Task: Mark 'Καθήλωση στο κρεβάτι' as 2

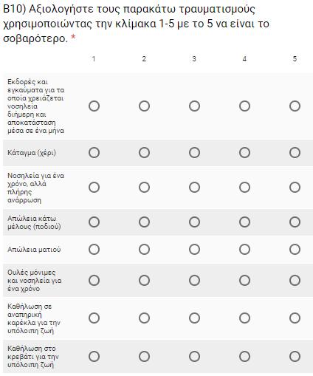Action: [x=144, y=357]
